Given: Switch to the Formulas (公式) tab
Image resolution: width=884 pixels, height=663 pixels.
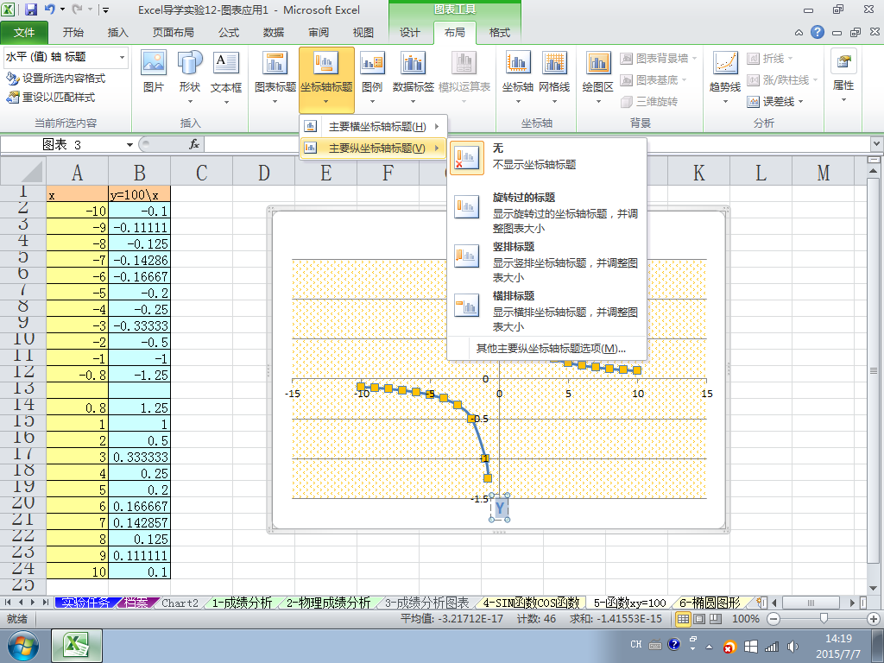Looking at the screenshot, I should [229, 33].
